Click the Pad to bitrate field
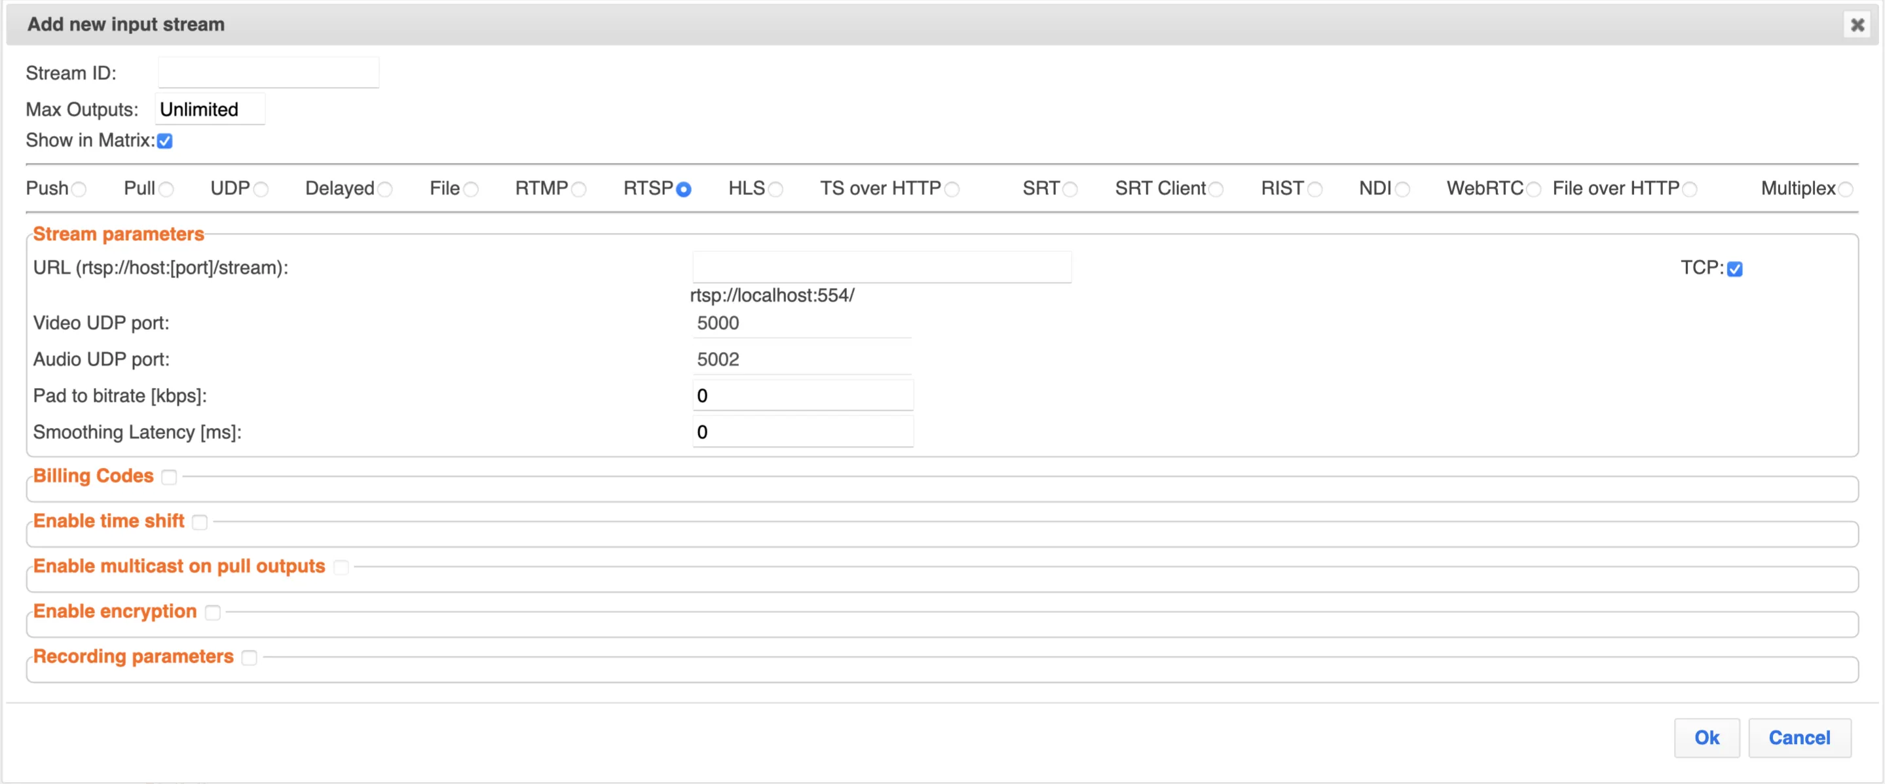This screenshot has height=784, width=1885. click(803, 396)
